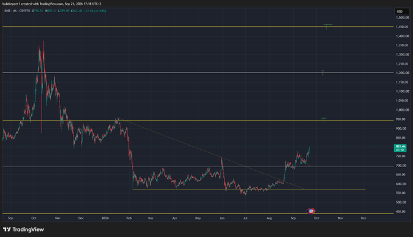Click the May label on time axis
This screenshot has height=237, width=413.
(198, 218)
